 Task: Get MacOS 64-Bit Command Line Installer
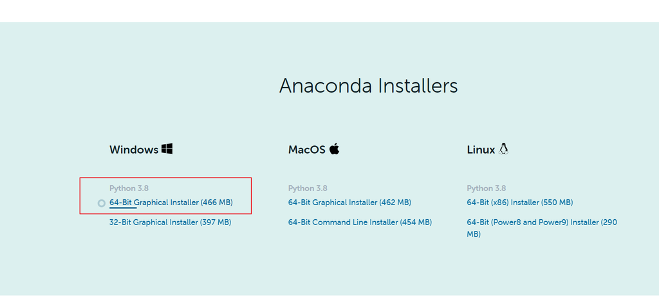click(x=360, y=222)
